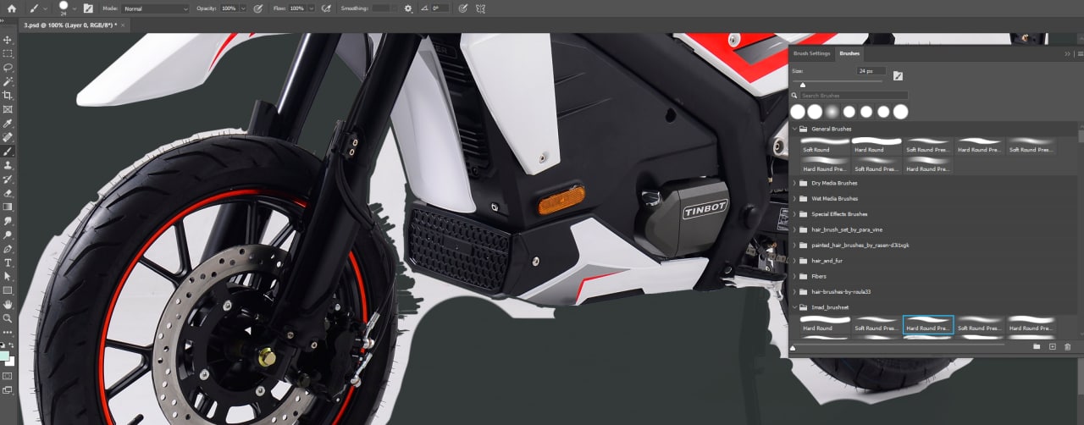Select the Gradient tool

[8, 207]
